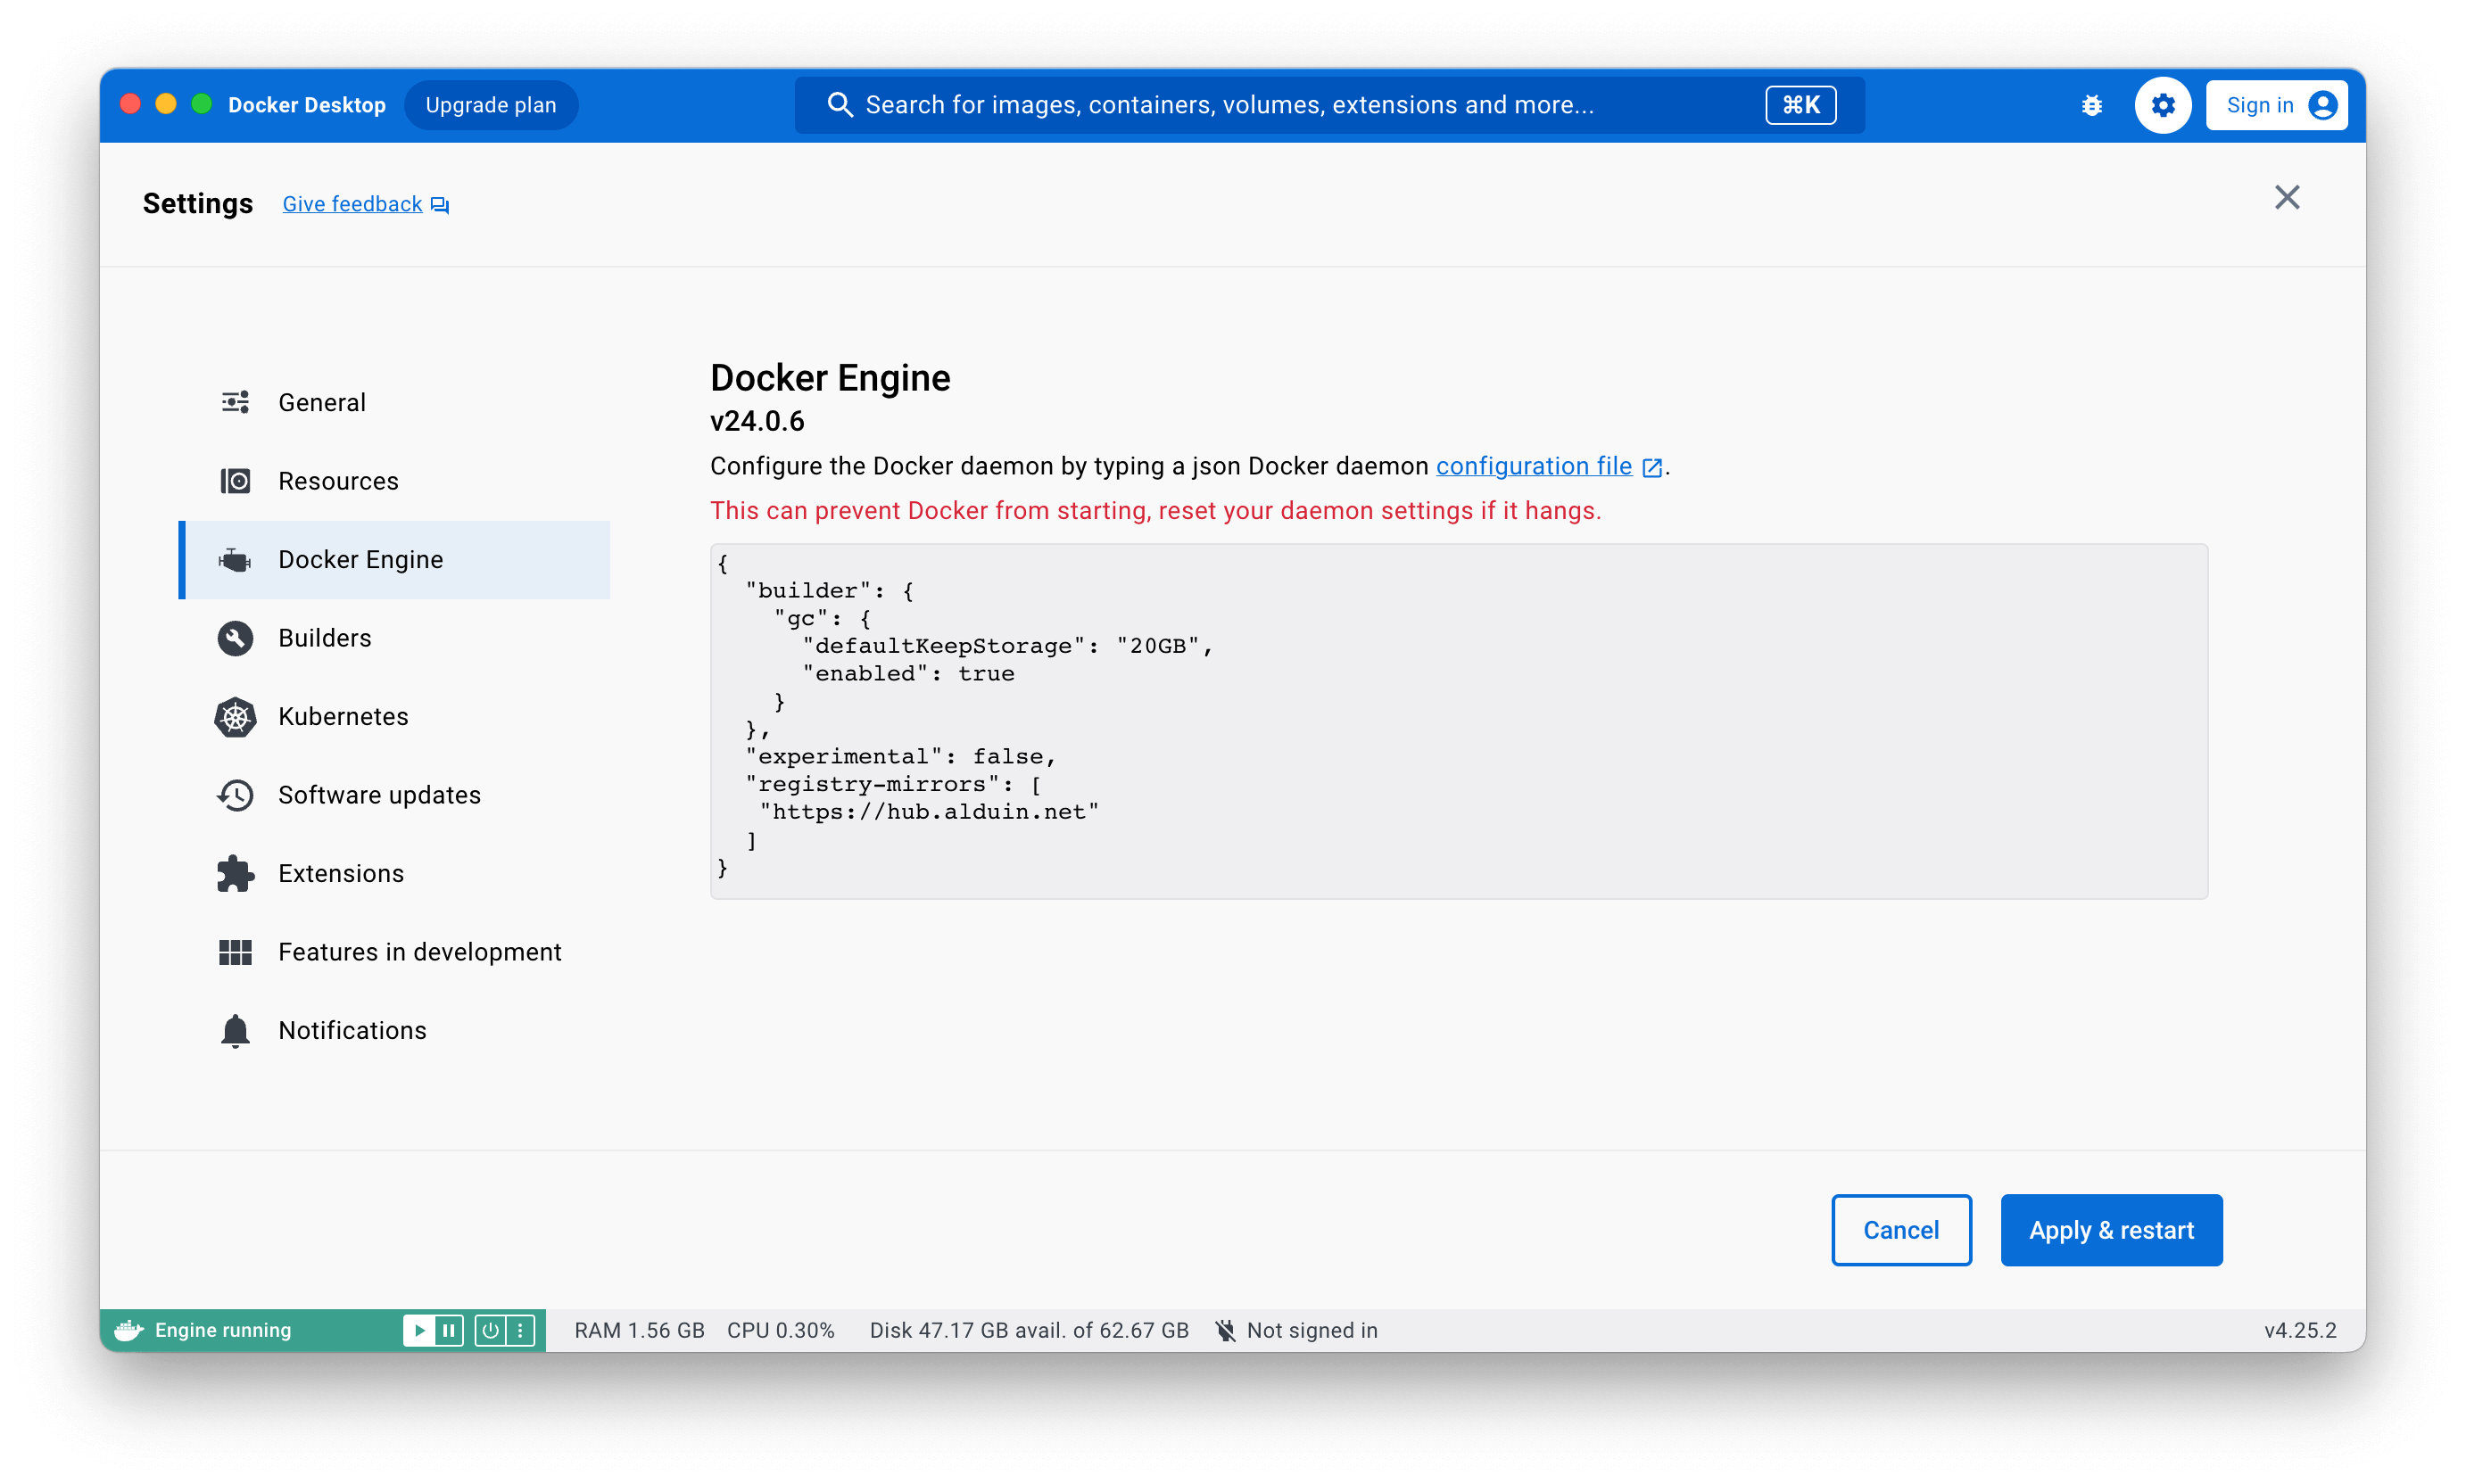Open the engine more options menu

coord(520,1330)
